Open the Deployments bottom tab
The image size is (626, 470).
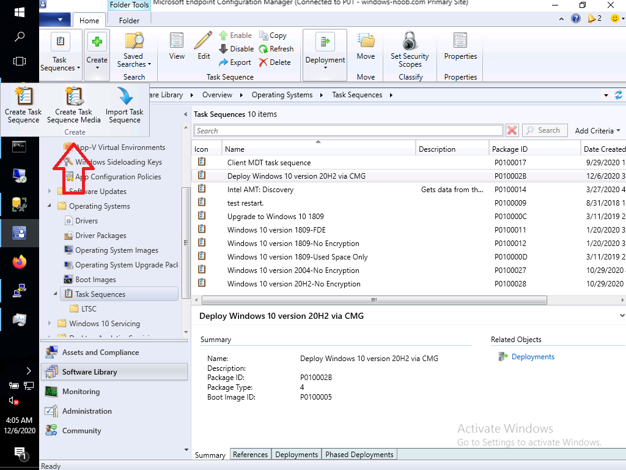pos(296,455)
